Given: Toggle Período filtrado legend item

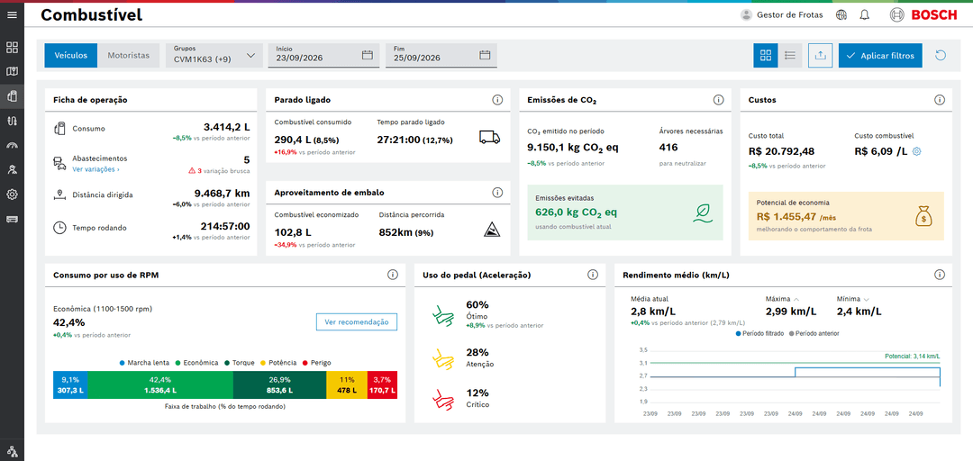Looking at the screenshot, I should pyautogui.click(x=759, y=334).
